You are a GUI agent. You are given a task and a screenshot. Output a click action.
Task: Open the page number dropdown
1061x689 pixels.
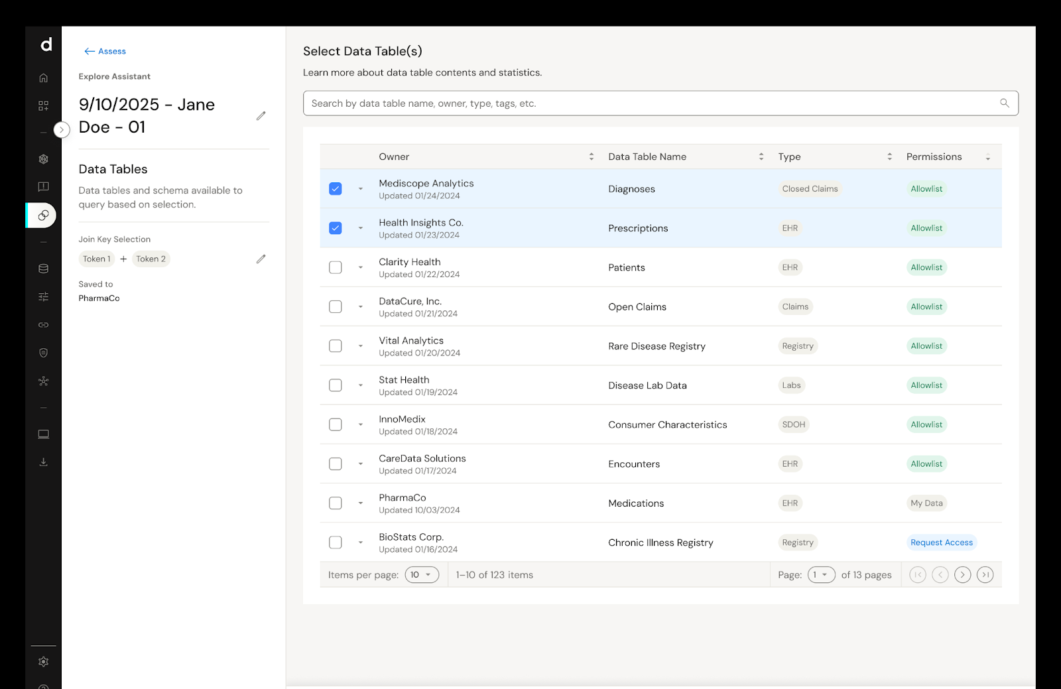coord(821,575)
